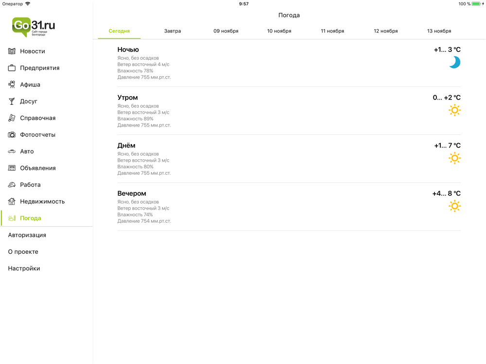Go to Настройки in the sidebar
This screenshot has width=486, height=364.
point(24,269)
